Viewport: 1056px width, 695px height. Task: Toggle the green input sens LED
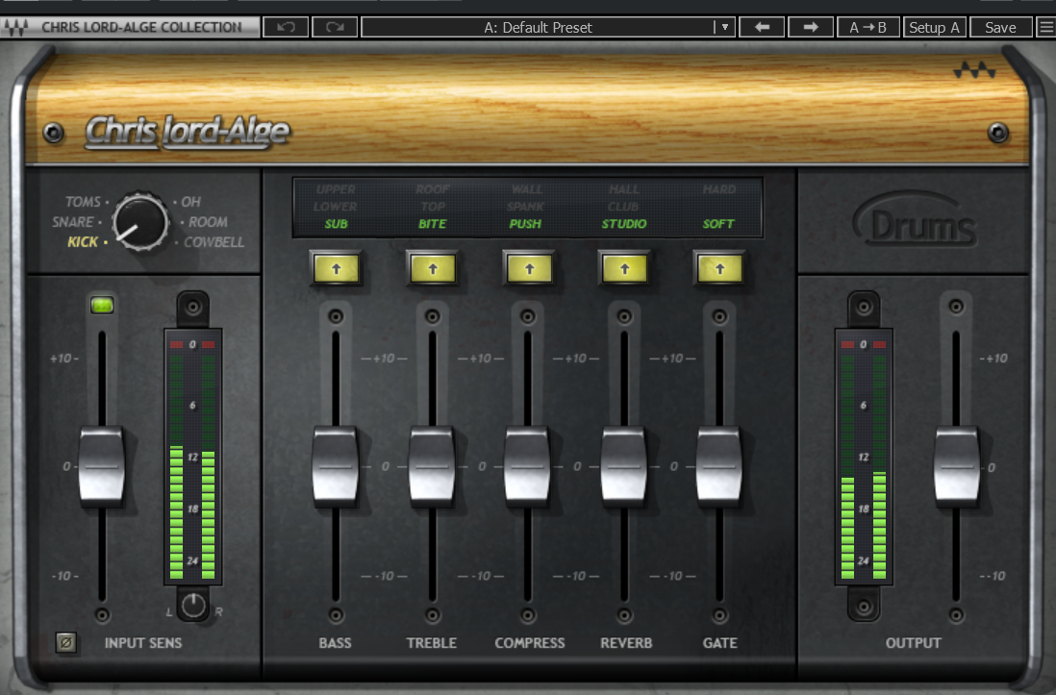[102, 305]
